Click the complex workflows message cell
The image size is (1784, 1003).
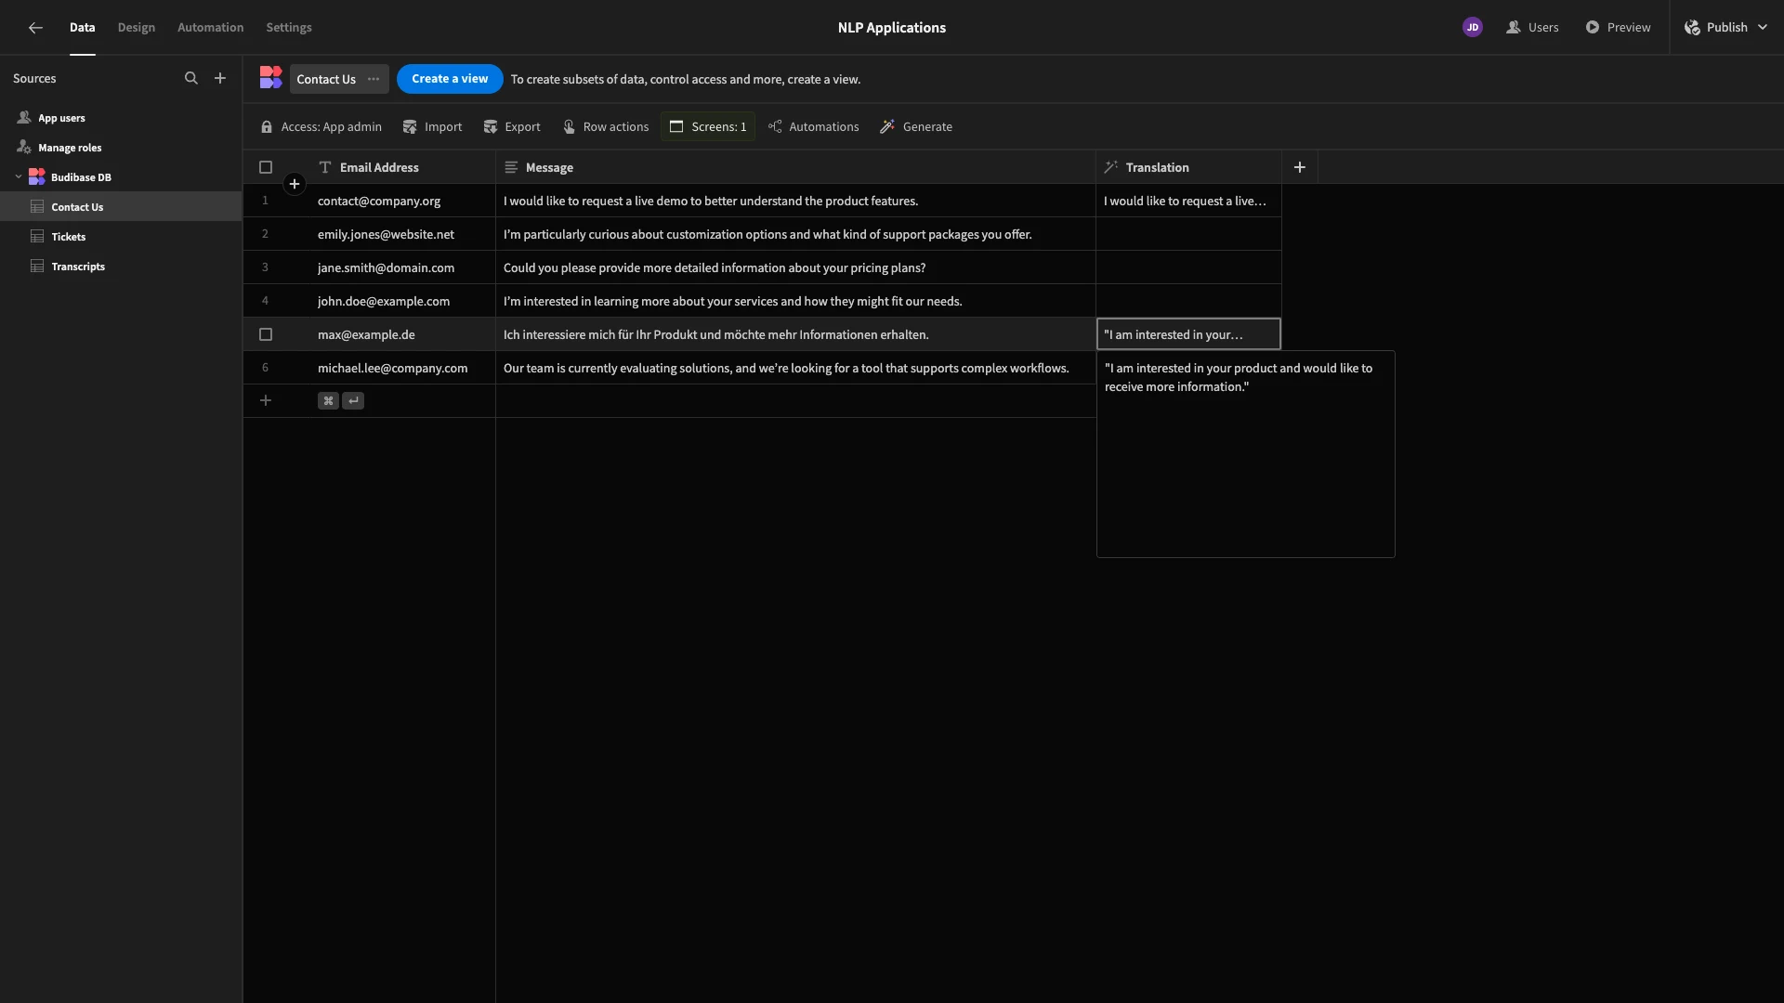click(795, 369)
